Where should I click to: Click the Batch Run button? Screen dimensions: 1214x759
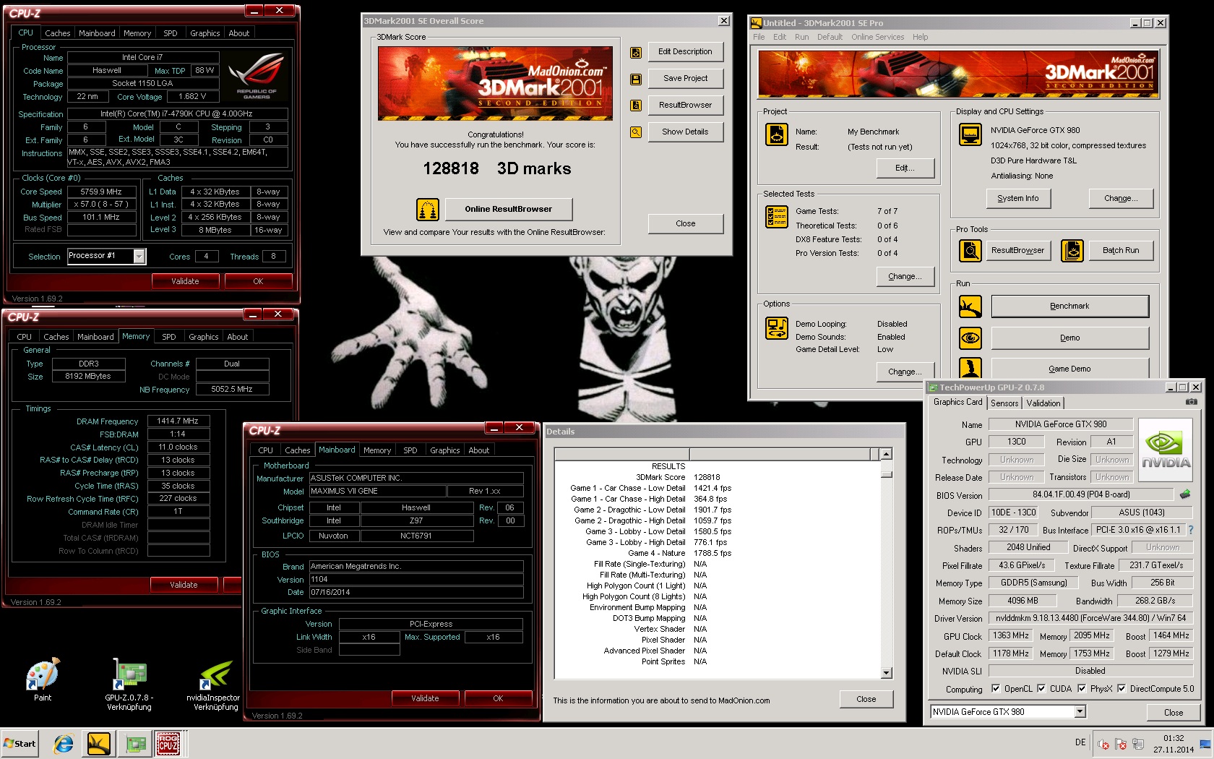(1121, 251)
